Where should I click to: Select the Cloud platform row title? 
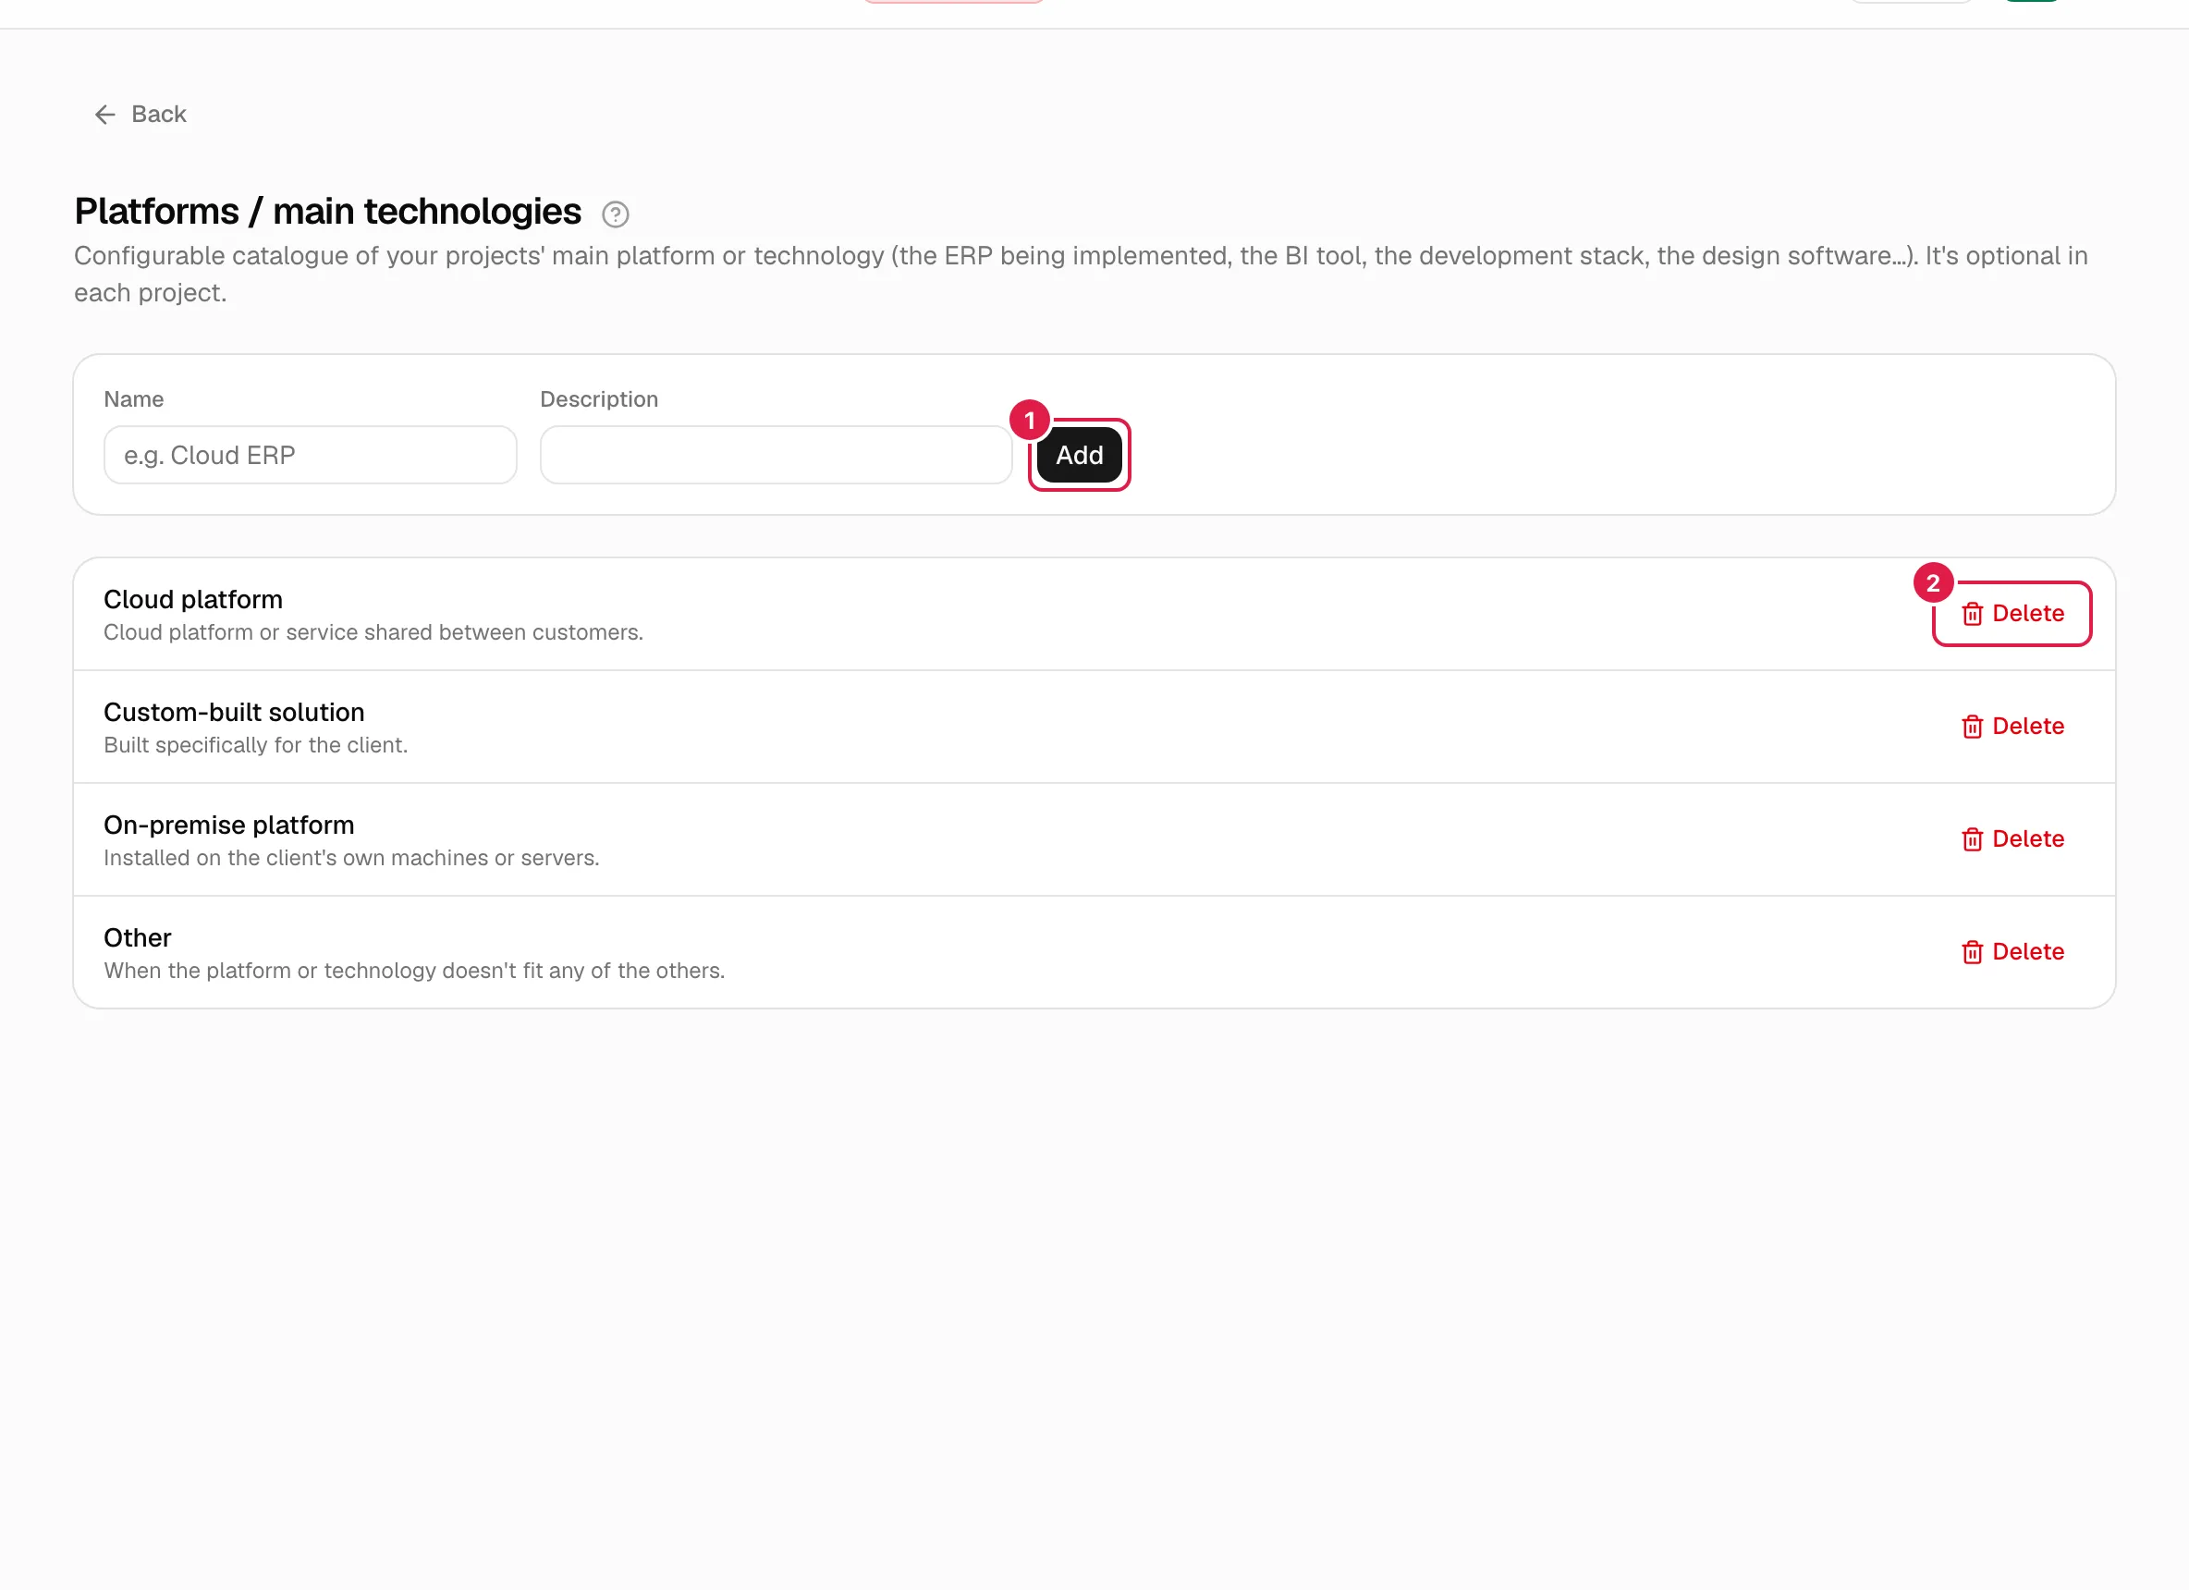click(193, 601)
